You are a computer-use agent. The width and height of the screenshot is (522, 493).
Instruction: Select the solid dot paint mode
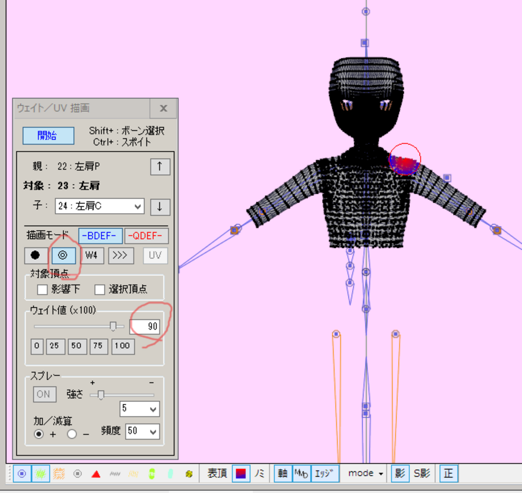tap(35, 255)
